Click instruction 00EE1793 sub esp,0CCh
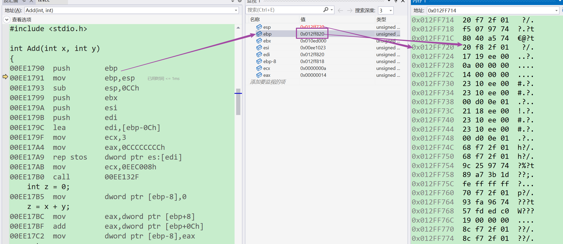The width and height of the screenshot is (563, 244). [x=74, y=88]
